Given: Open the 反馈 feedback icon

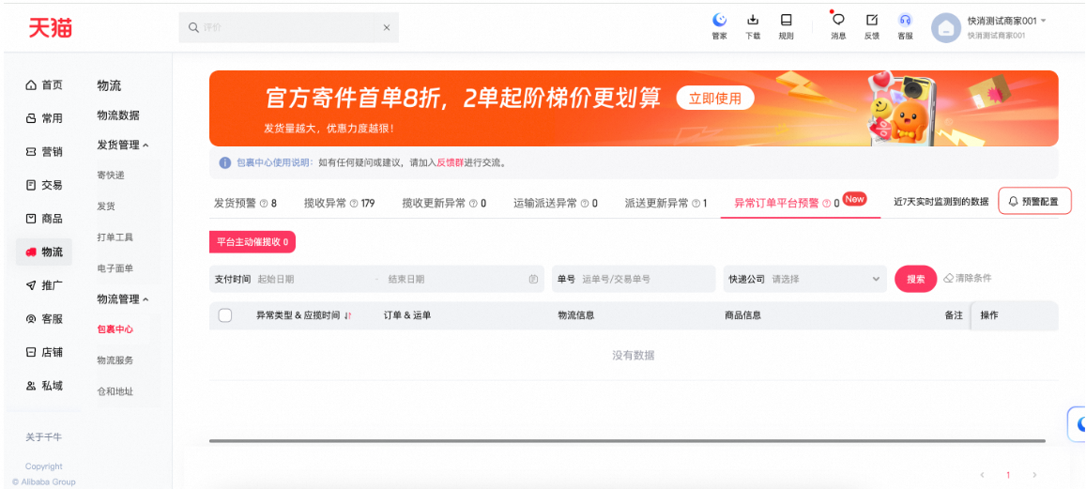Looking at the screenshot, I should click(872, 20).
